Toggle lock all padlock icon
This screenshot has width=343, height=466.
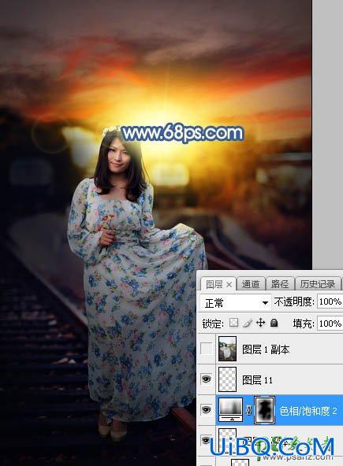point(274,323)
